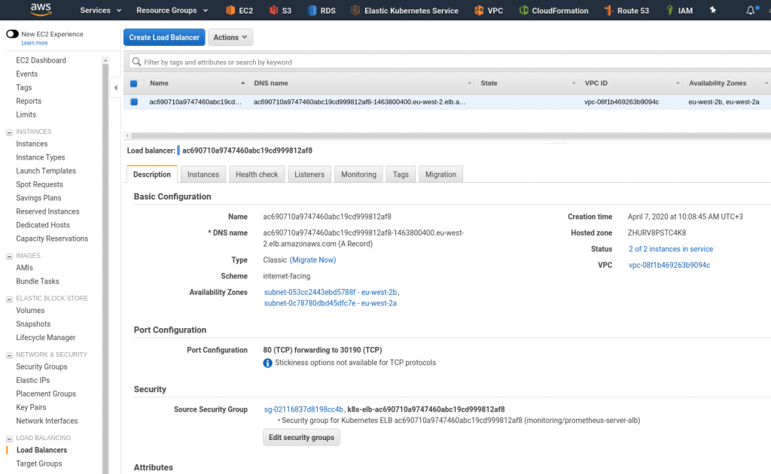Open RDS from the top bar icon
Viewport: 771px width, 474px height.
313,11
